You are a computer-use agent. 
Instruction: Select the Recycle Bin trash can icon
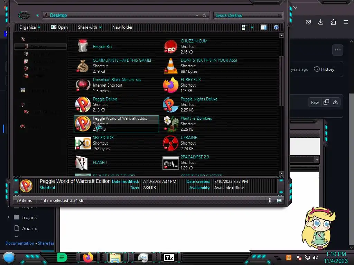coord(83,46)
